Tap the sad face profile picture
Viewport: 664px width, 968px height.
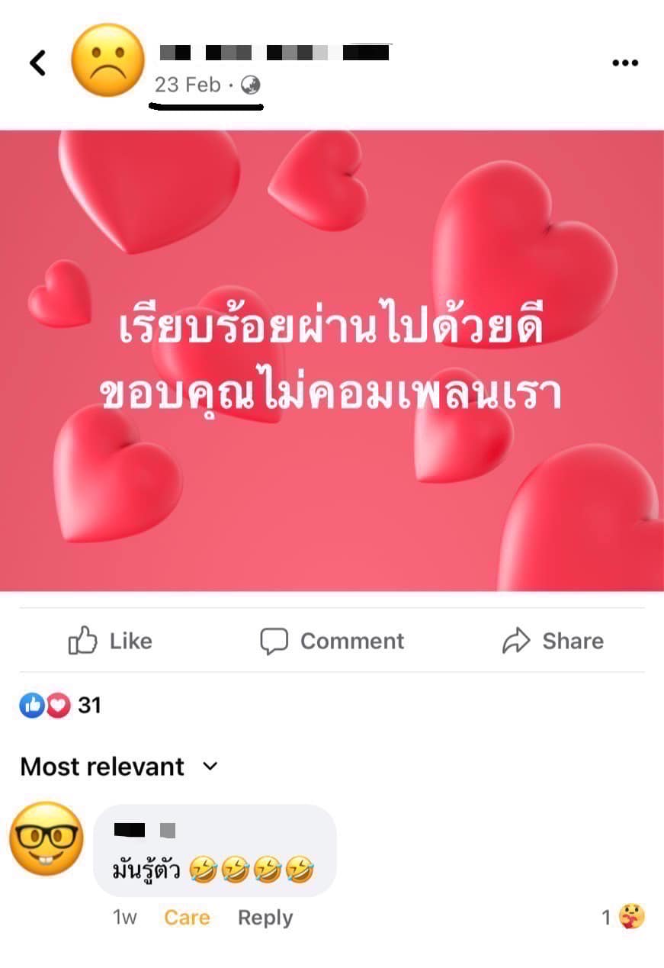pos(107,60)
